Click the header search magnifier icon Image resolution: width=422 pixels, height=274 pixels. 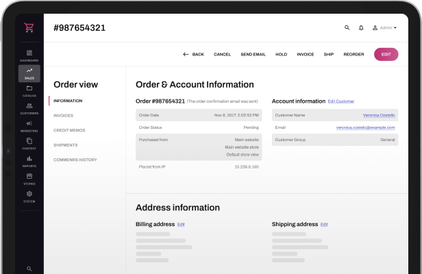[347, 27]
